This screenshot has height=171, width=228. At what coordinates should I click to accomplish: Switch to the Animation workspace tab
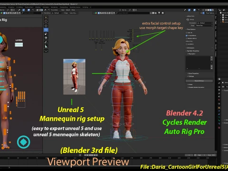coord(46,7)
